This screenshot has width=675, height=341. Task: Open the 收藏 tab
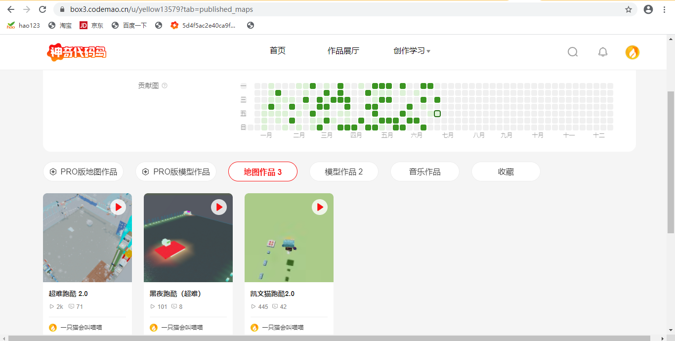(506, 171)
